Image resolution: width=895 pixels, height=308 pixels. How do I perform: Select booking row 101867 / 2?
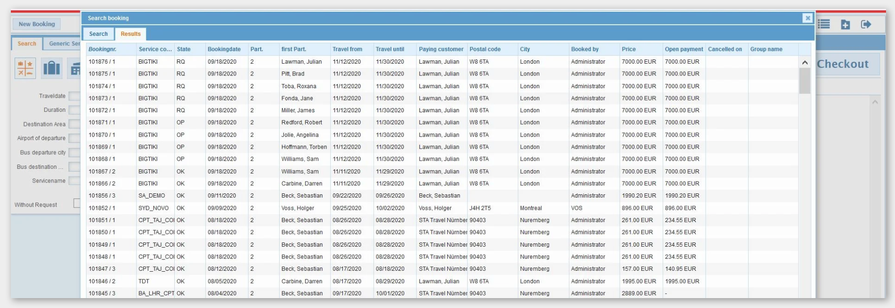pyautogui.click(x=442, y=172)
